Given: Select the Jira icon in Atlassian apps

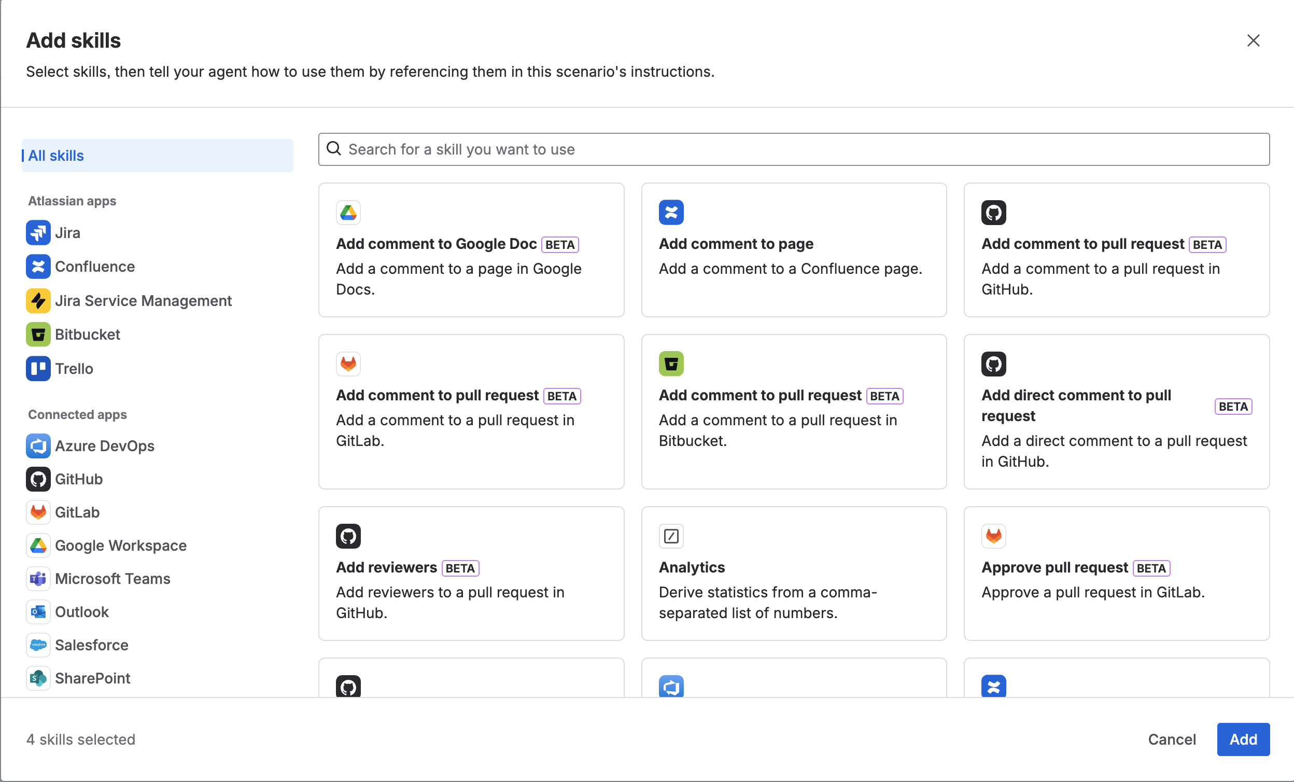Looking at the screenshot, I should click(38, 233).
